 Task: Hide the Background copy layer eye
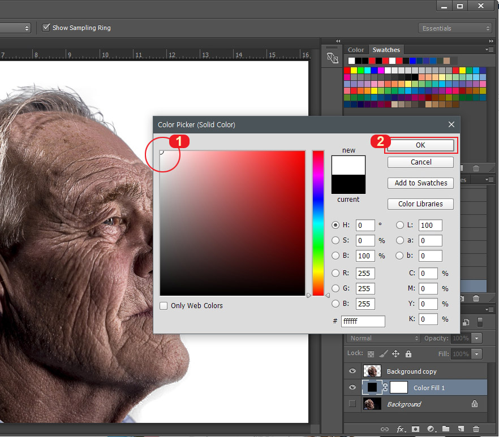point(352,371)
